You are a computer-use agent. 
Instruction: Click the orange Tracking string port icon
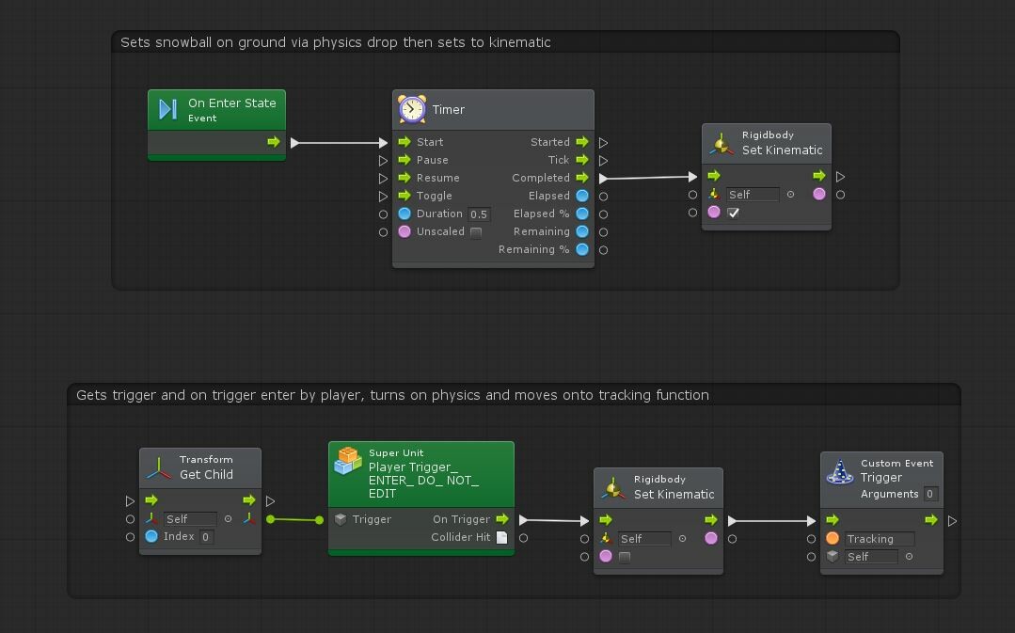pos(833,539)
